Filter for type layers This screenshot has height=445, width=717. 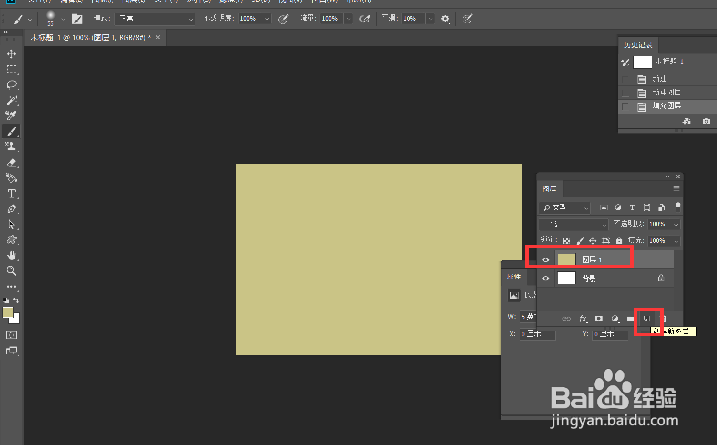tap(632, 207)
